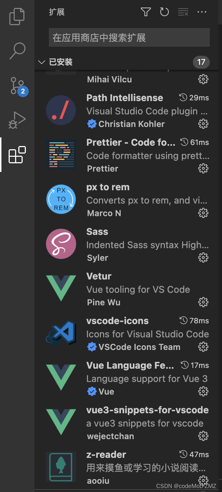Open the Run and Debug view
The width and height of the screenshot is (222, 492).
click(x=17, y=120)
